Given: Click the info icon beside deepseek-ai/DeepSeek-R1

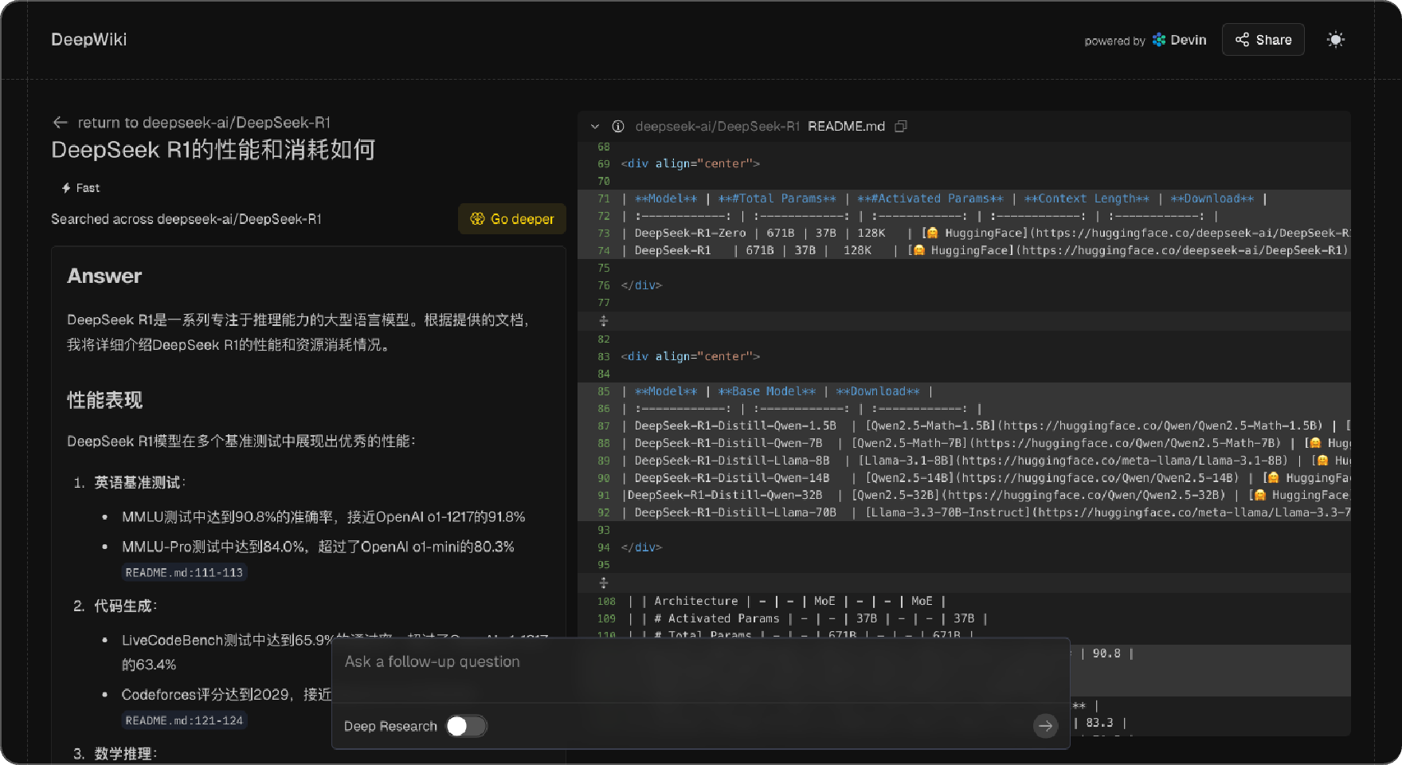Looking at the screenshot, I should tap(617, 127).
